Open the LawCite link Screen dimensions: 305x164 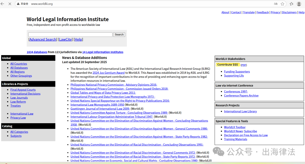point(65,39)
